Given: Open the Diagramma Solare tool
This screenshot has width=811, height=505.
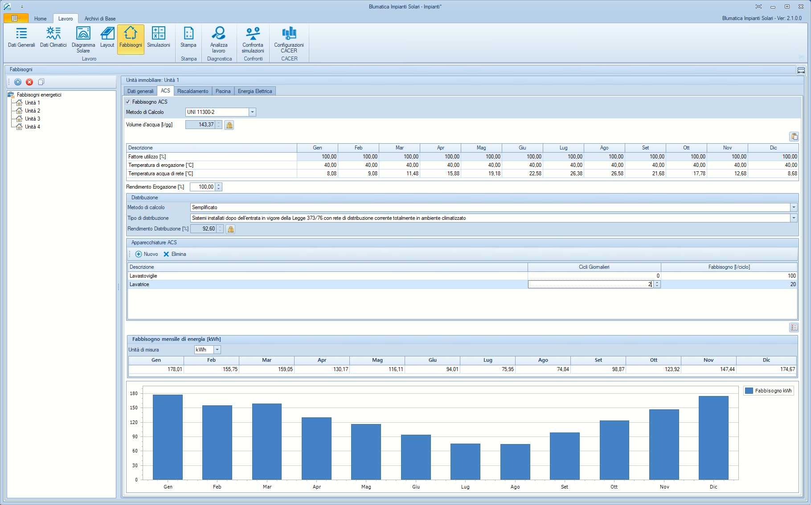Looking at the screenshot, I should 83,38.
